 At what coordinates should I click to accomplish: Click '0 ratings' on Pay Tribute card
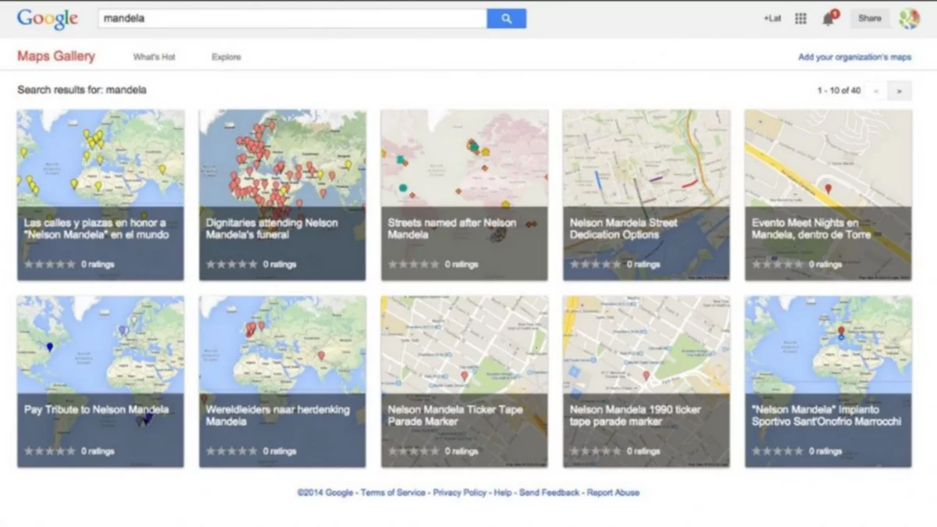98,451
